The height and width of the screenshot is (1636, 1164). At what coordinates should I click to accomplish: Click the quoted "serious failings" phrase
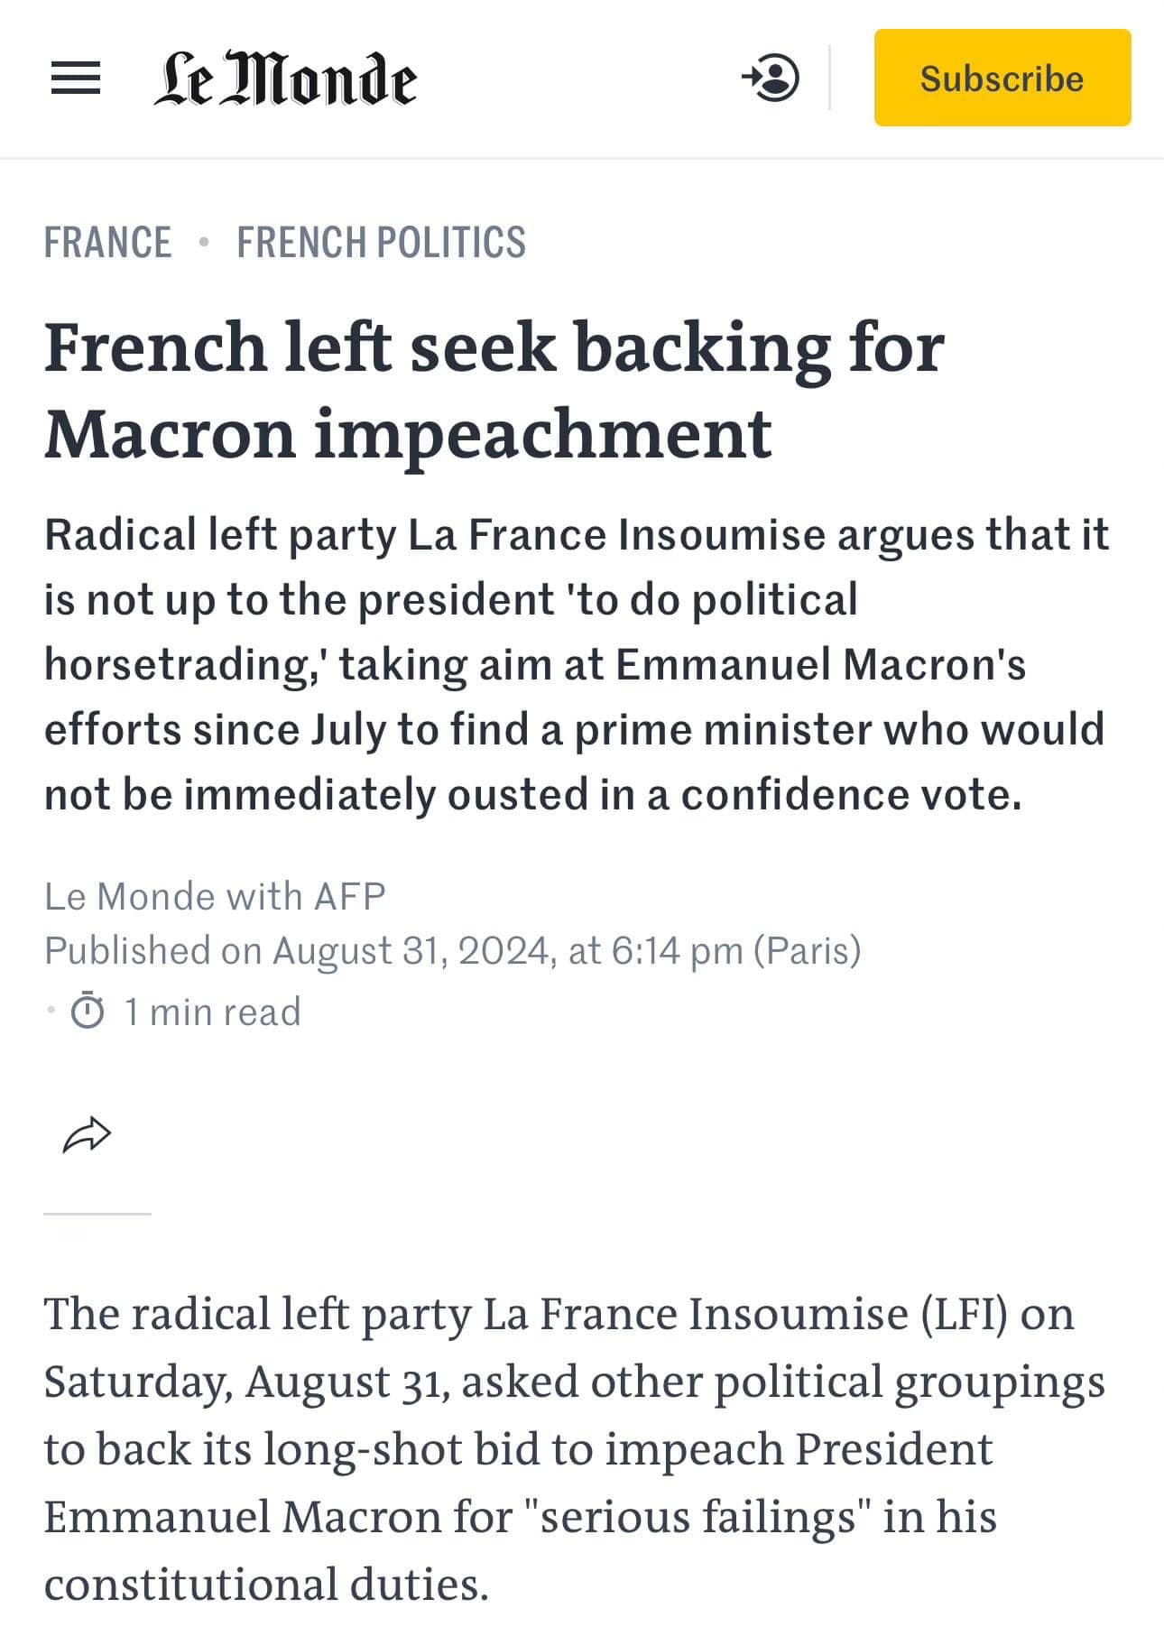click(x=697, y=1516)
